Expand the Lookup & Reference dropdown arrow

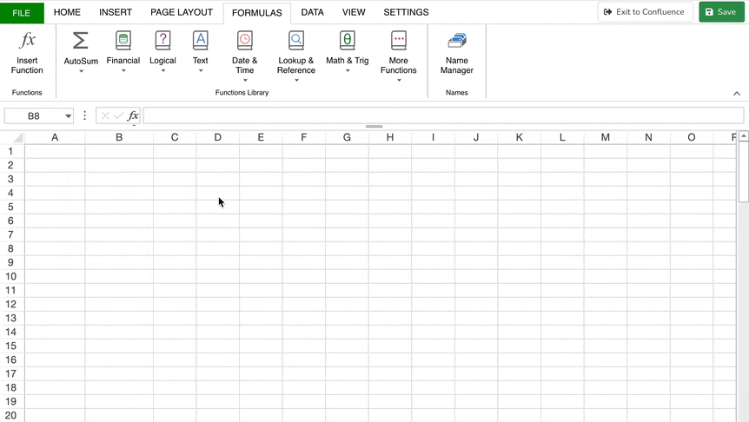coord(296,80)
